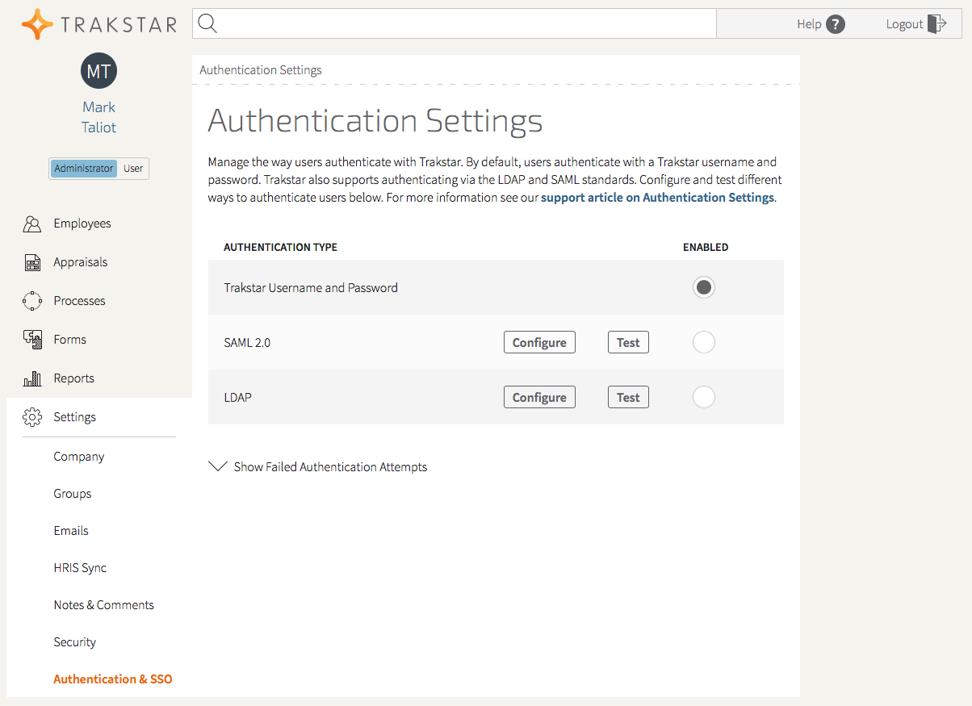Select Trakstar Username and Password radio button
This screenshot has width=972, height=706.
pyautogui.click(x=704, y=287)
